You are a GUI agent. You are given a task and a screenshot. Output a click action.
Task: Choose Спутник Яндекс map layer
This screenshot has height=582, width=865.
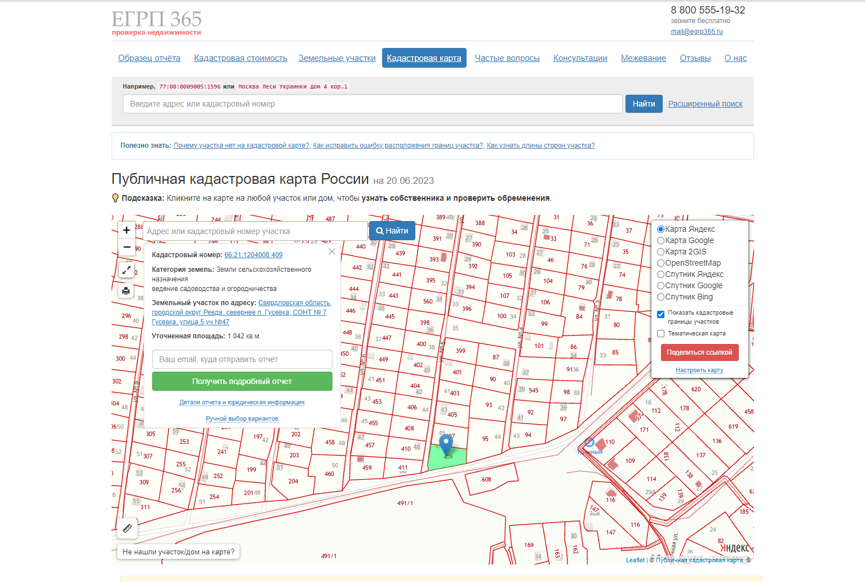661,275
